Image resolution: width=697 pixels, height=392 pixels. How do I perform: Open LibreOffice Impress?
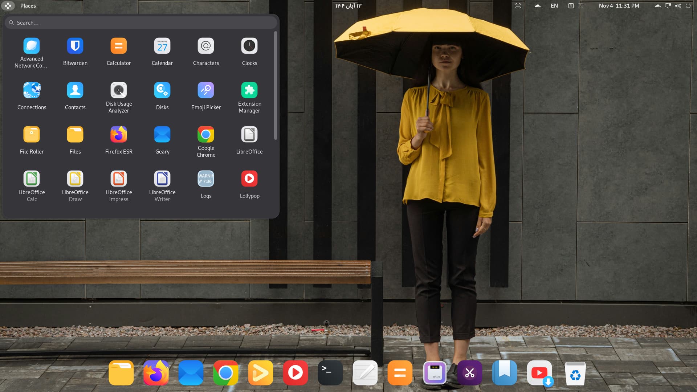click(119, 179)
